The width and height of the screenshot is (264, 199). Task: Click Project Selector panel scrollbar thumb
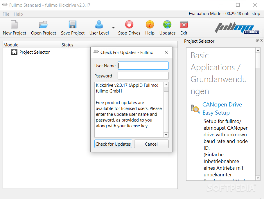pyautogui.click(x=258, y=60)
